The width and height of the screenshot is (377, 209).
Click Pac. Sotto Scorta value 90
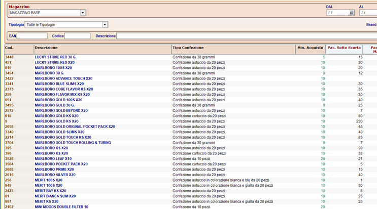(360, 148)
